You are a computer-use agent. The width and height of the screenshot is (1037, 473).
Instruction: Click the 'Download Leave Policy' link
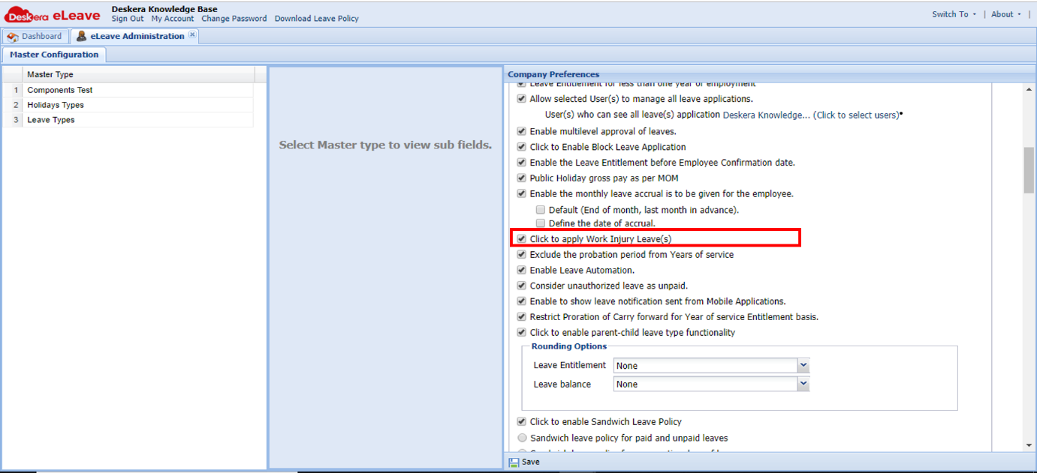coord(316,18)
